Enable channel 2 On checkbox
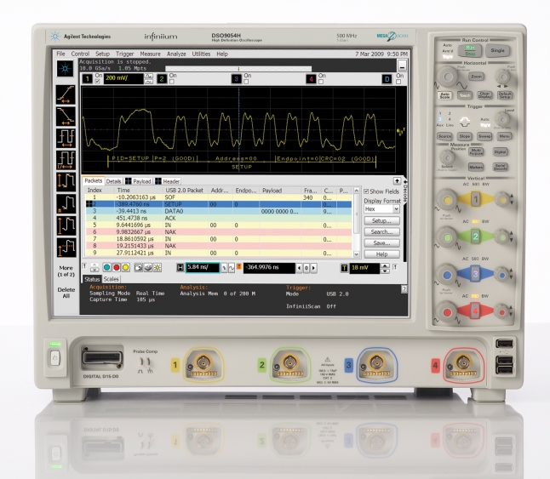Viewport: 550px width, 479px height. click(x=172, y=82)
